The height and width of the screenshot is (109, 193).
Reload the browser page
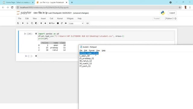coord(12,7)
